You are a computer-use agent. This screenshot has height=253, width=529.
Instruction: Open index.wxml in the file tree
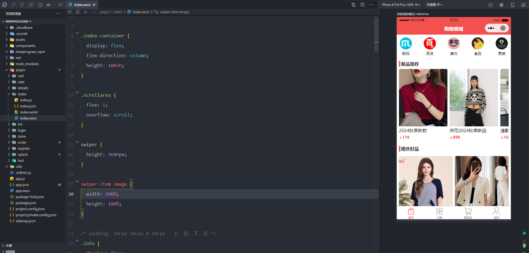click(x=29, y=112)
